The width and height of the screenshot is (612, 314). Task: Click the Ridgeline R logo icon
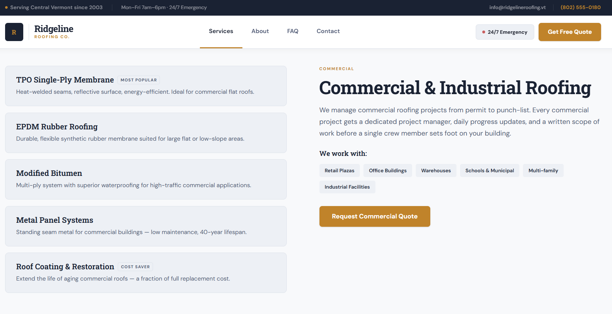(x=14, y=32)
